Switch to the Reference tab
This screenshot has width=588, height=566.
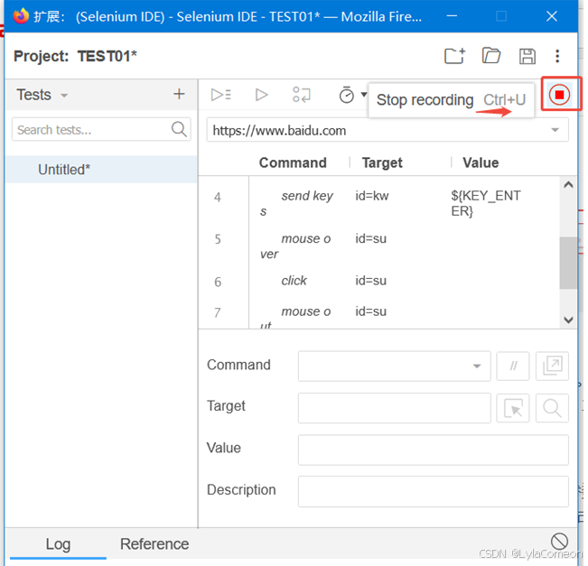pos(154,544)
